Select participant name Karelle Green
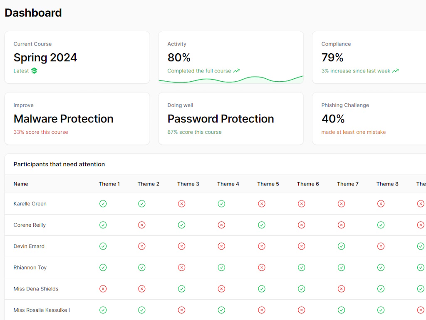The image size is (426, 320). coord(30,204)
